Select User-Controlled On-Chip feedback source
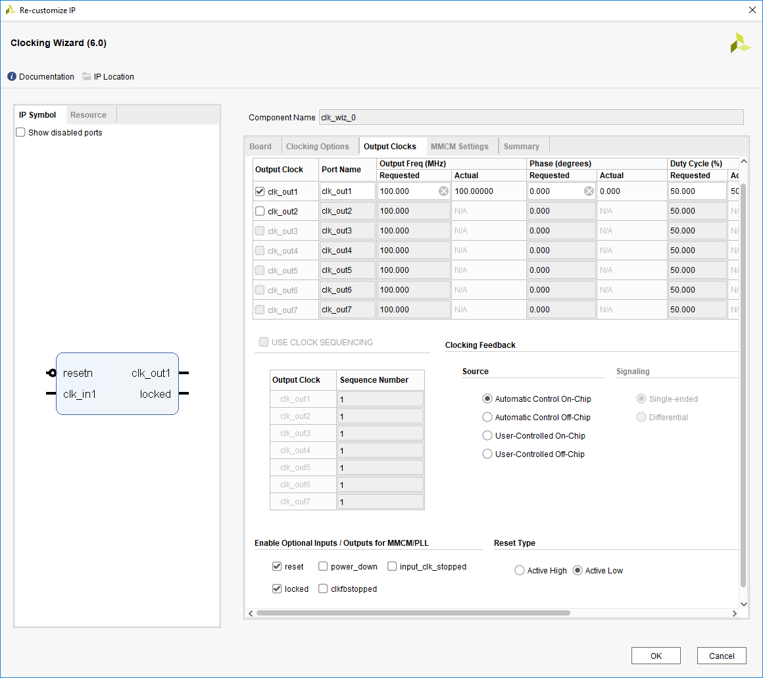 487,436
